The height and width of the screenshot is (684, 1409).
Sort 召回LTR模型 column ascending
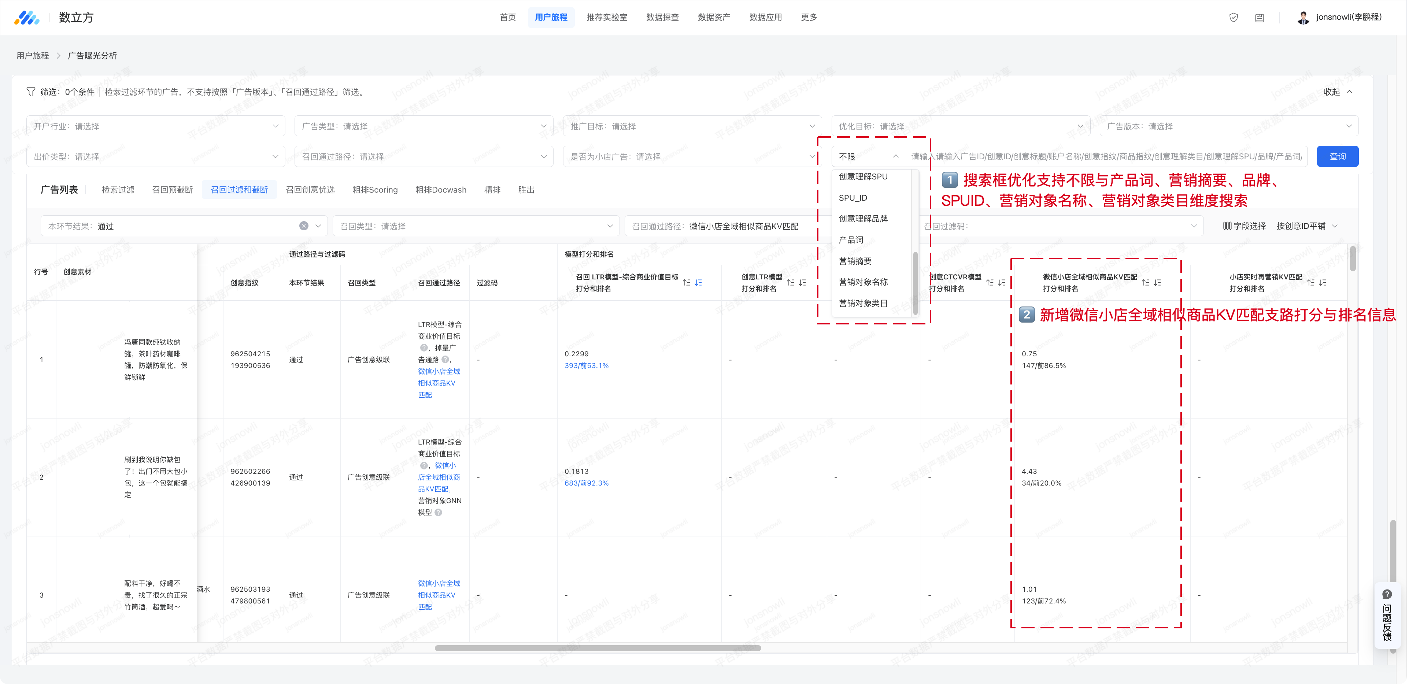(687, 283)
